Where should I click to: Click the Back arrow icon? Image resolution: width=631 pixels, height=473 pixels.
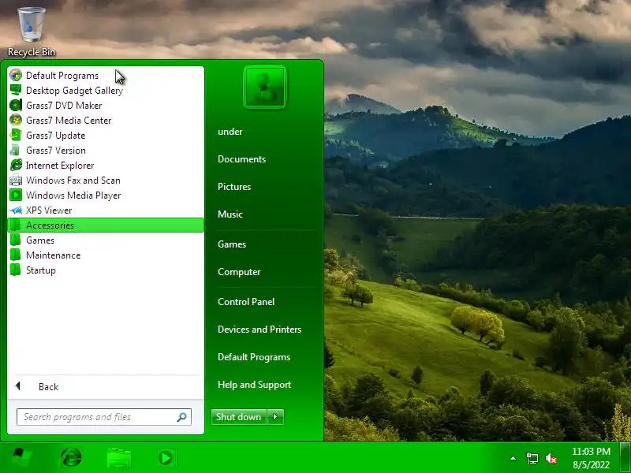coord(17,386)
